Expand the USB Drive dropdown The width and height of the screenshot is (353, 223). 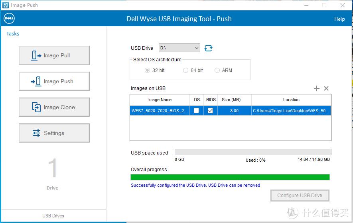click(196, 48)
